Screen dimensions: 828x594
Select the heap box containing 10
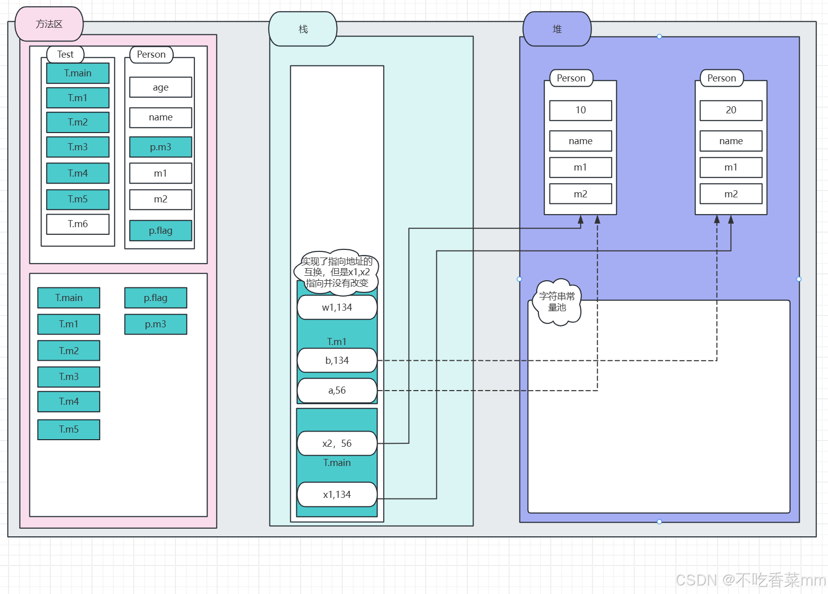click(581, 110)
